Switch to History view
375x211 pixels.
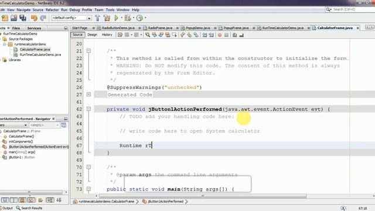click(107, 35)
